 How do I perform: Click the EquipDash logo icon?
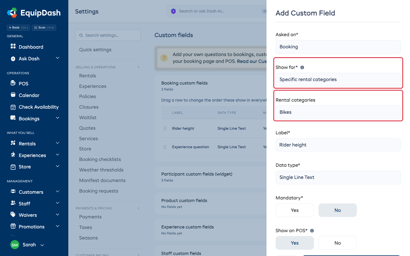click(12, 13)
